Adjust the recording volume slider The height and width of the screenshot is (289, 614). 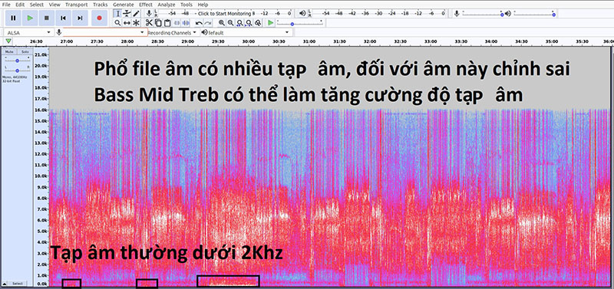click(482, 14)
